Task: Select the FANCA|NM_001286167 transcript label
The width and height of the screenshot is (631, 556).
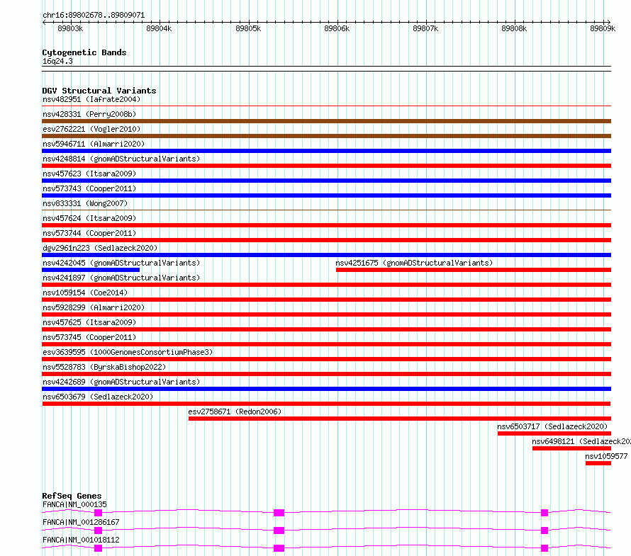Action: pyautogui.click(x=81, y=522)
